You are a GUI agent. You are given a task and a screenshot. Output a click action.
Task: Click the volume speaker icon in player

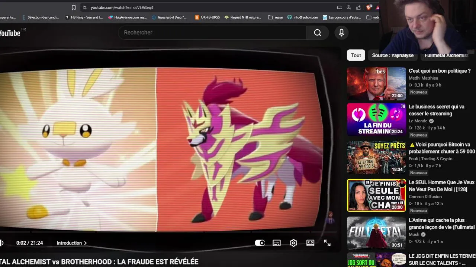coord(1,243)
